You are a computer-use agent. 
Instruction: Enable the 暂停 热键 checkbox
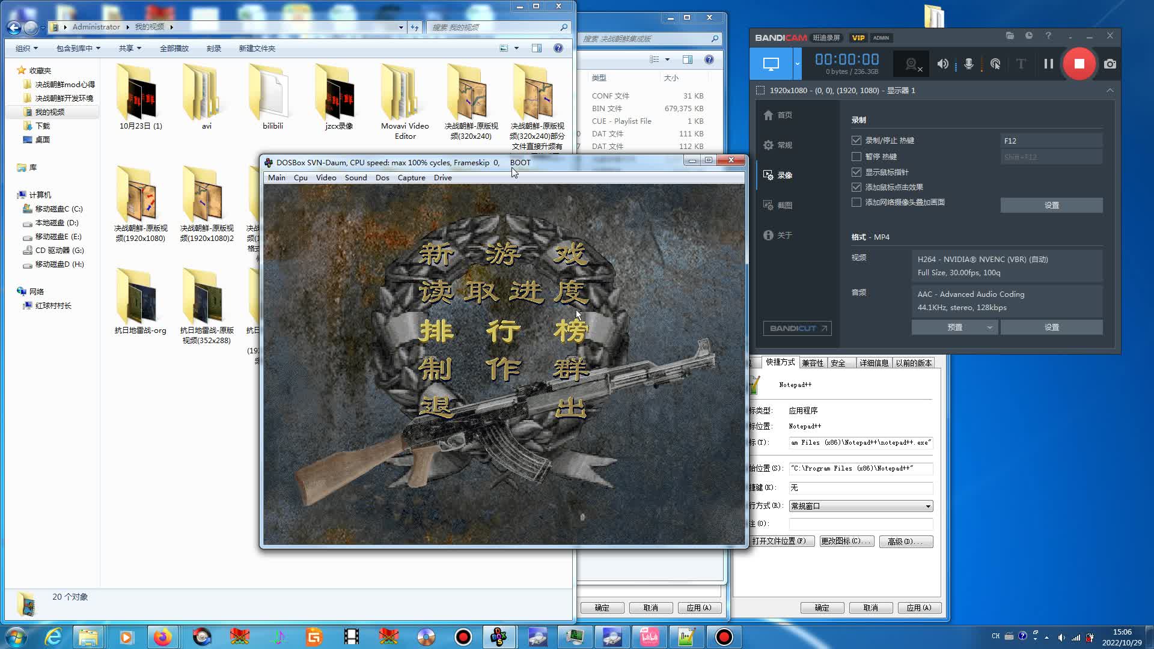click(x=856, y=157)
